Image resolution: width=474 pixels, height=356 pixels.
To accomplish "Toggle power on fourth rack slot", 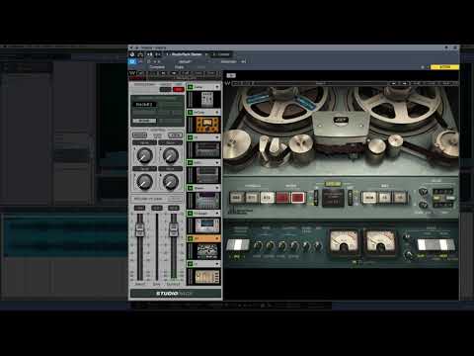I will click(x=191, y=163).
